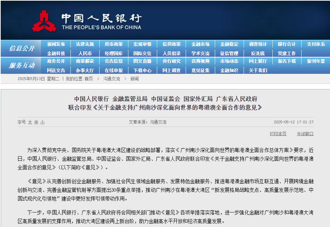Click the 信息公开 category heading
Screen dimensions: 330x227
pyautogui.click(x=22, y=49)
